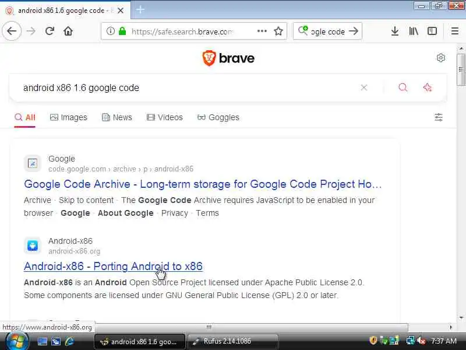Click the muted volume tray icon
466x350 pixels.
pos(421,341)
